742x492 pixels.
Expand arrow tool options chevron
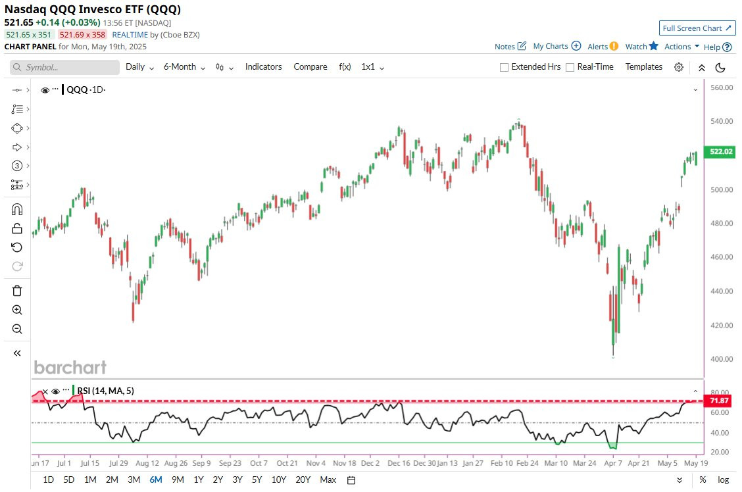(28, 147)
